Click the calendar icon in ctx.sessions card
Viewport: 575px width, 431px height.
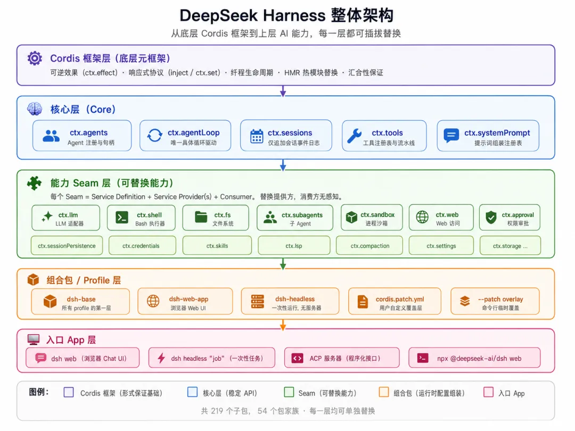[257, 136]
